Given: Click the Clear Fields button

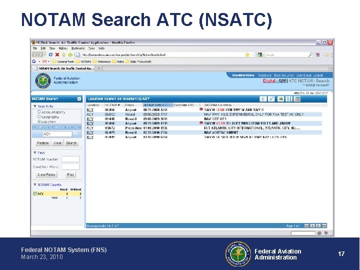Looking at the screenshot, I should pyautogui.click(x=46, y=174).
